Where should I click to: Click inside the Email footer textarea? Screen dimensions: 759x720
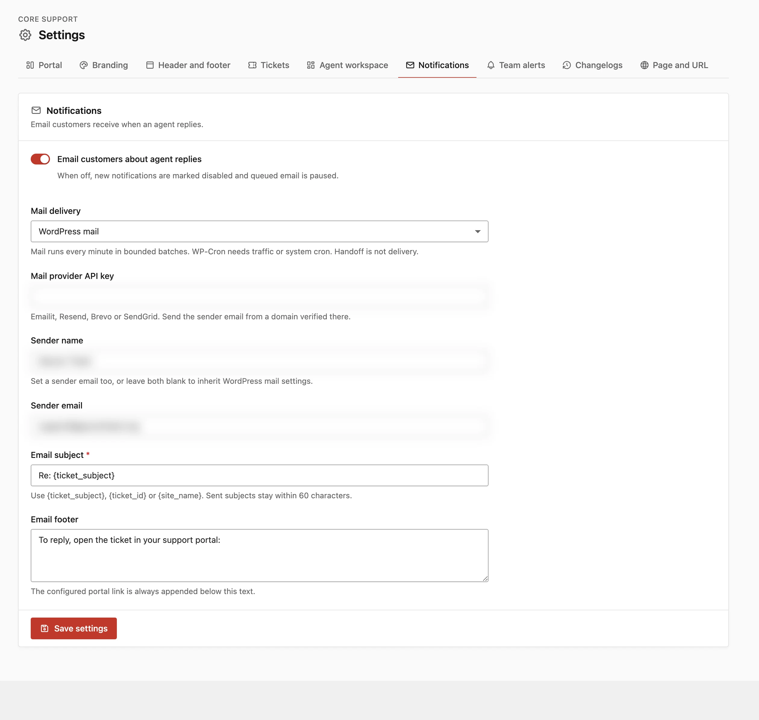coord(259,555)
